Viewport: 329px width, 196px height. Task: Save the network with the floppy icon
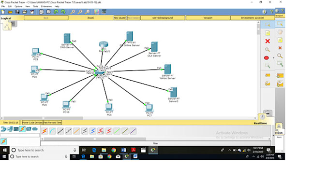pos(17,12)
